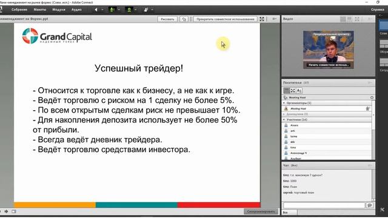Select the video grid layout icon

point(343,19)
